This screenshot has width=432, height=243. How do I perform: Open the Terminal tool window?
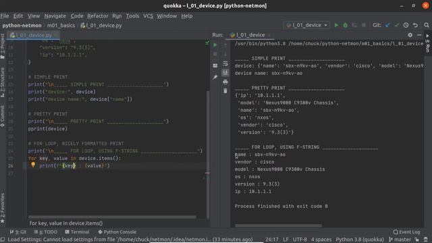(x=77, y=232)
